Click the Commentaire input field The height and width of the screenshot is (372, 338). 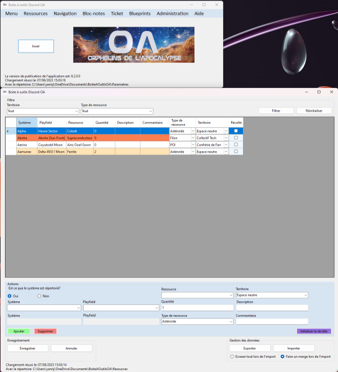click(272, 321)
